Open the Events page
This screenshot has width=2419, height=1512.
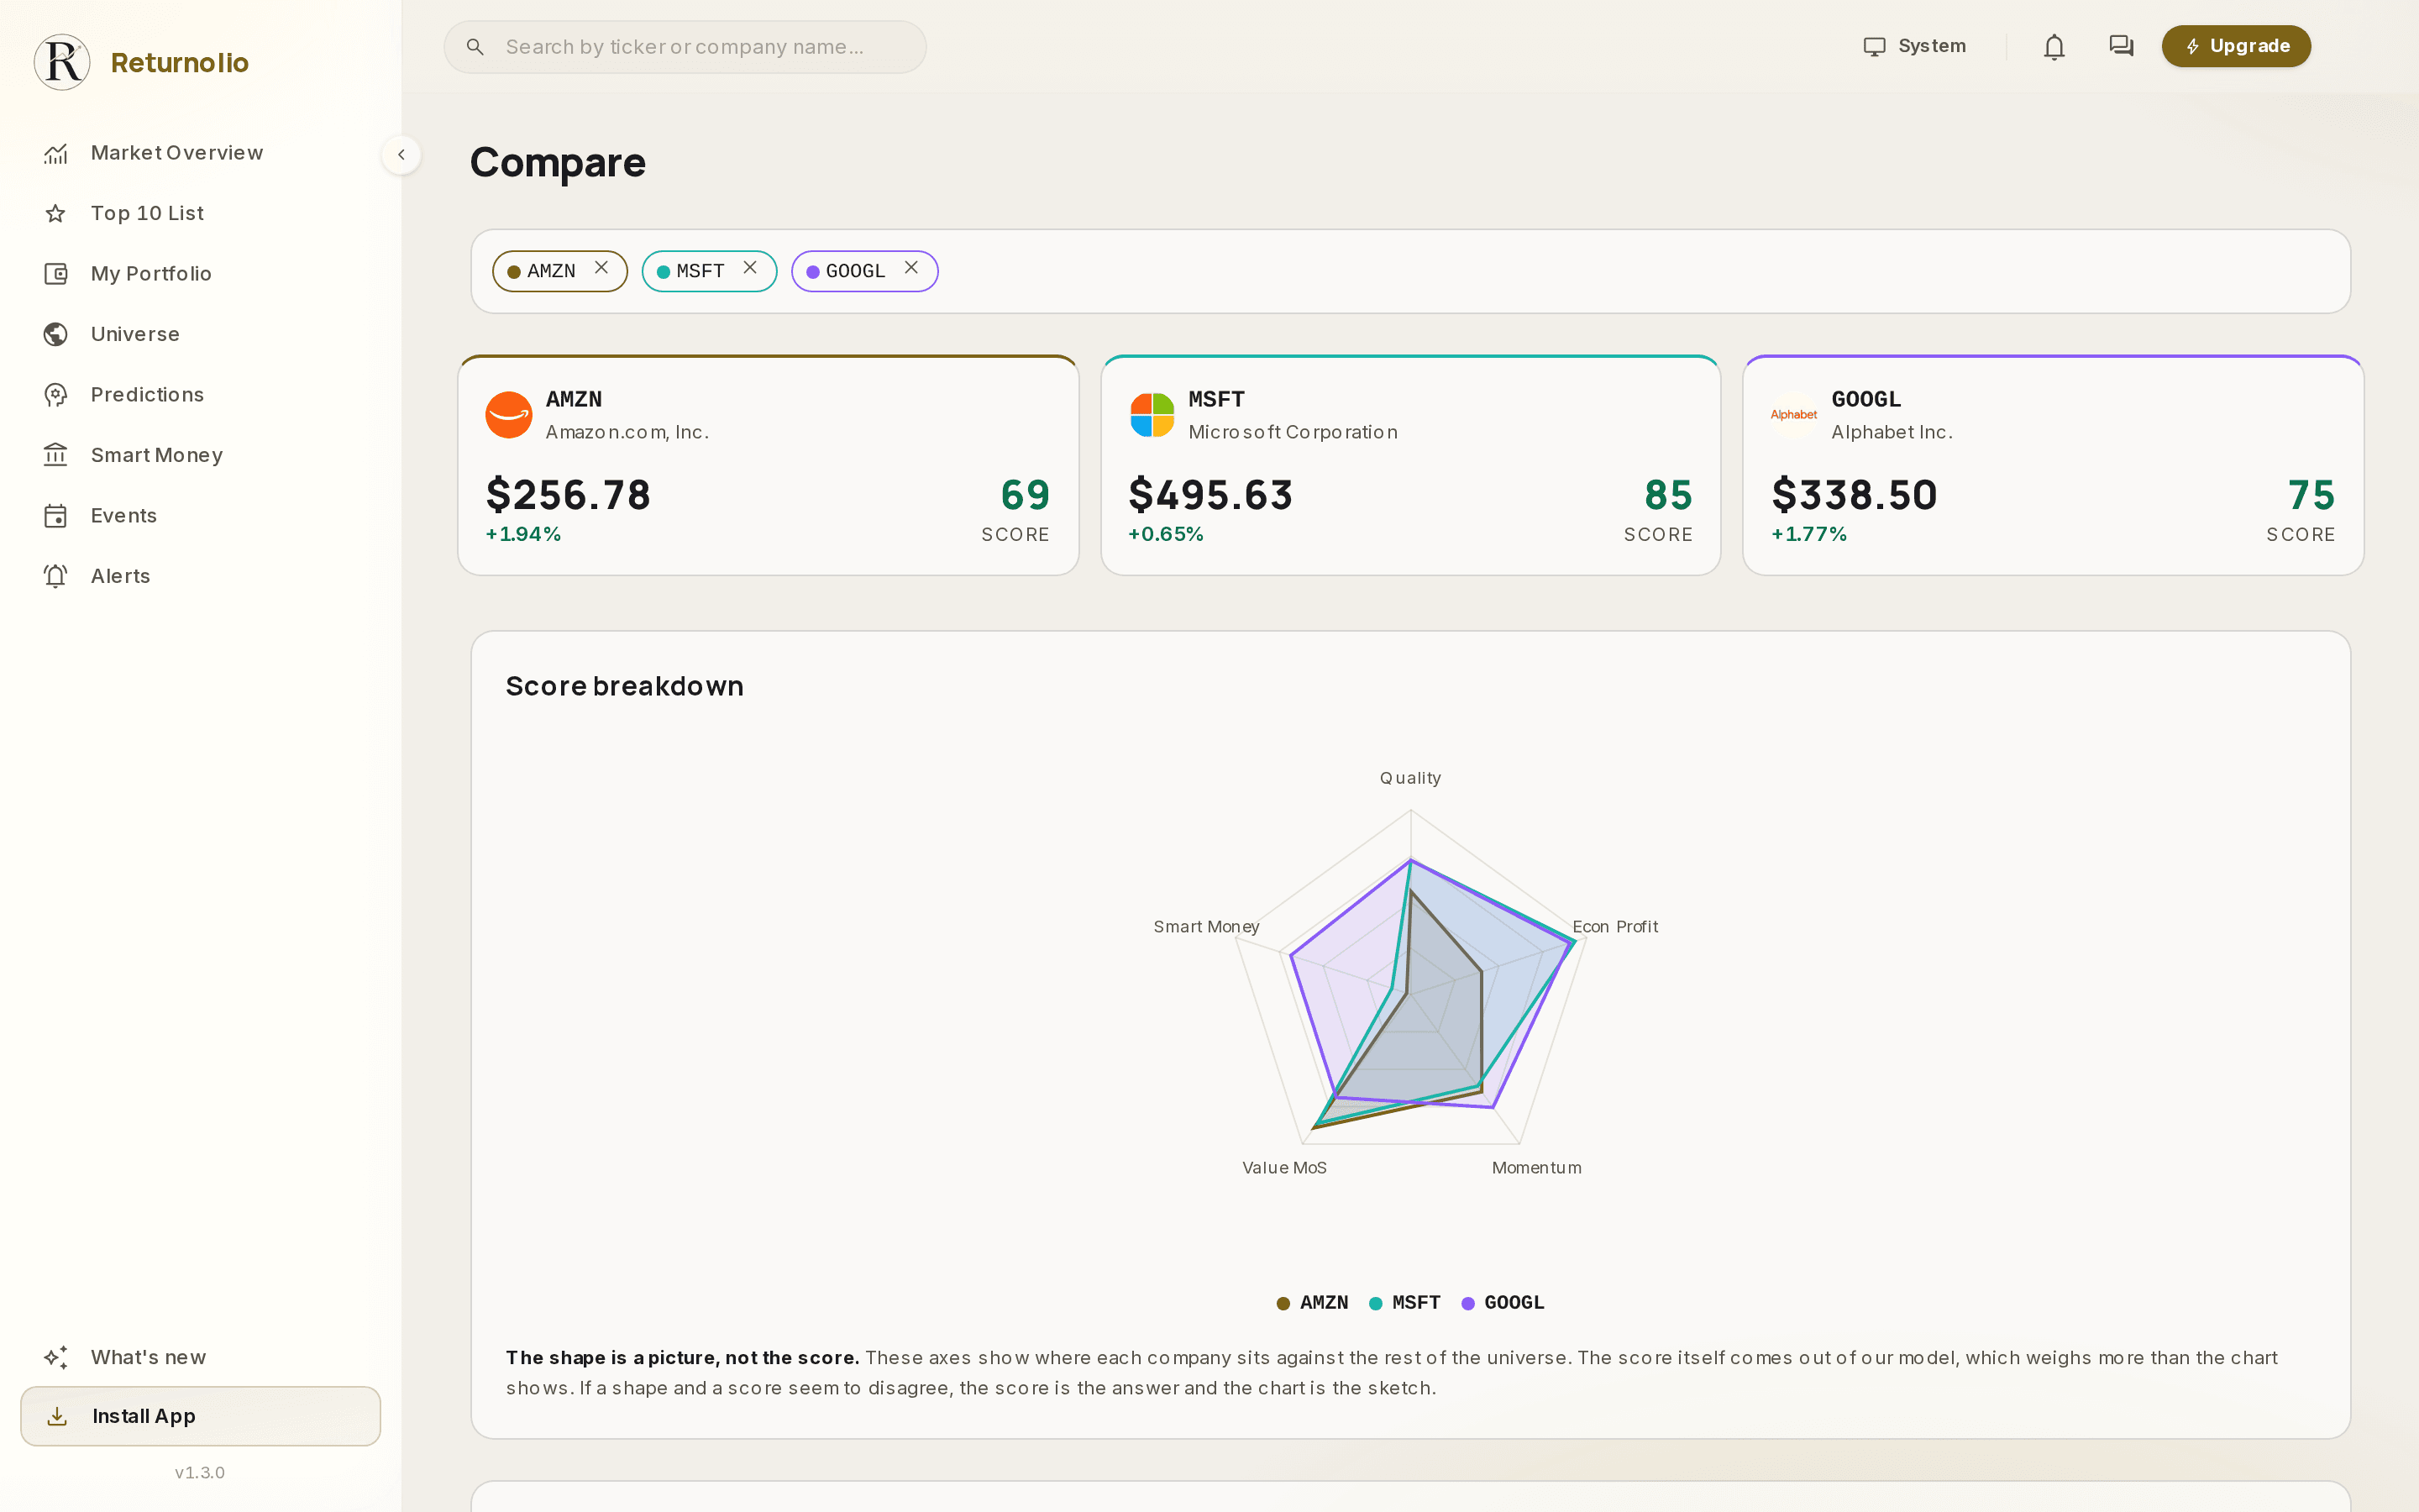[x=200, y=516]
